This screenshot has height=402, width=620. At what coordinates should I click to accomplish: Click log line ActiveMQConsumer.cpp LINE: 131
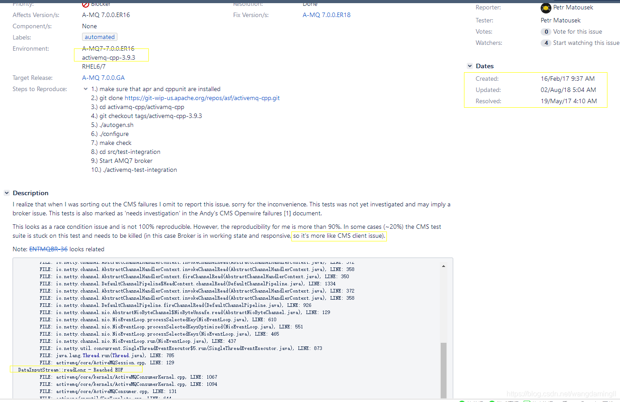[108, 391]
